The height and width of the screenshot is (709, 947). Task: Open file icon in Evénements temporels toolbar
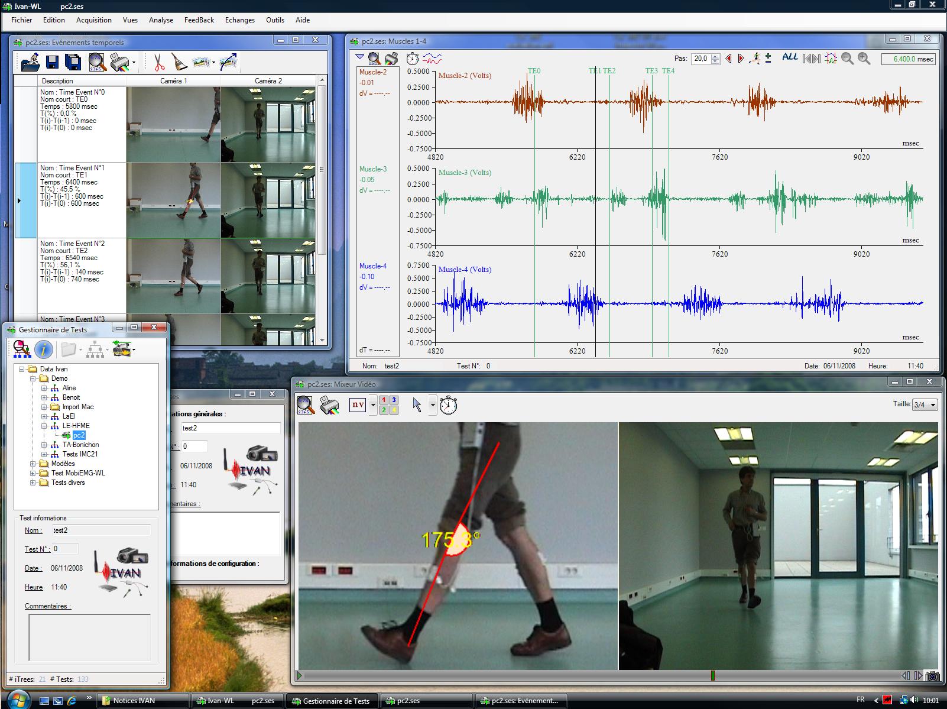pyautogui.click(x=30, y=61)
